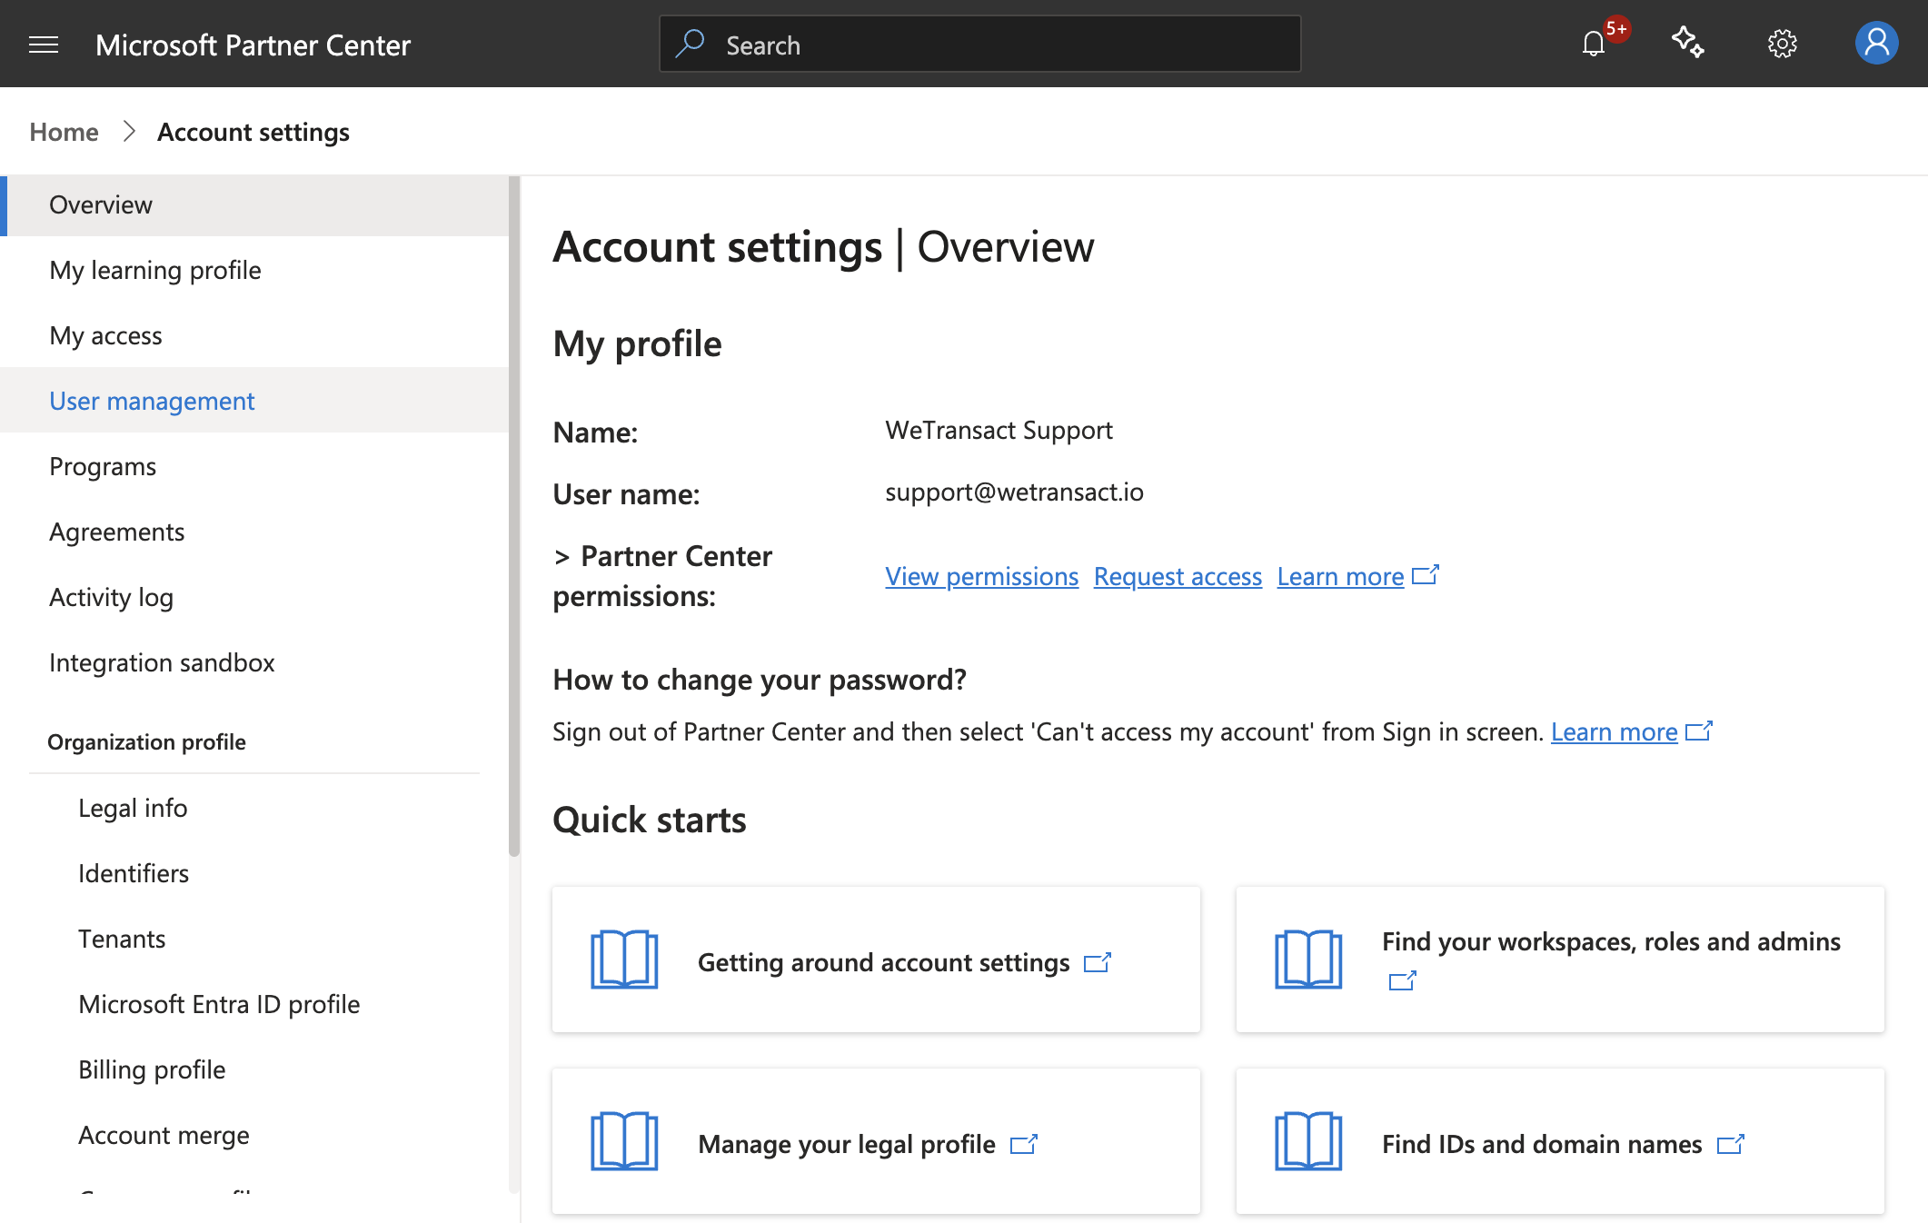Click the external link icon after password Learn more
This screenshot has width=1928, height=1223.
1699,731
